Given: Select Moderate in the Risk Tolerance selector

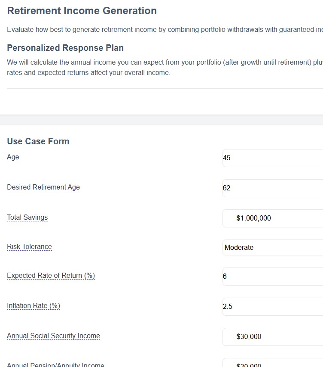Looking at the screenshot, I should tap(271, 247).
